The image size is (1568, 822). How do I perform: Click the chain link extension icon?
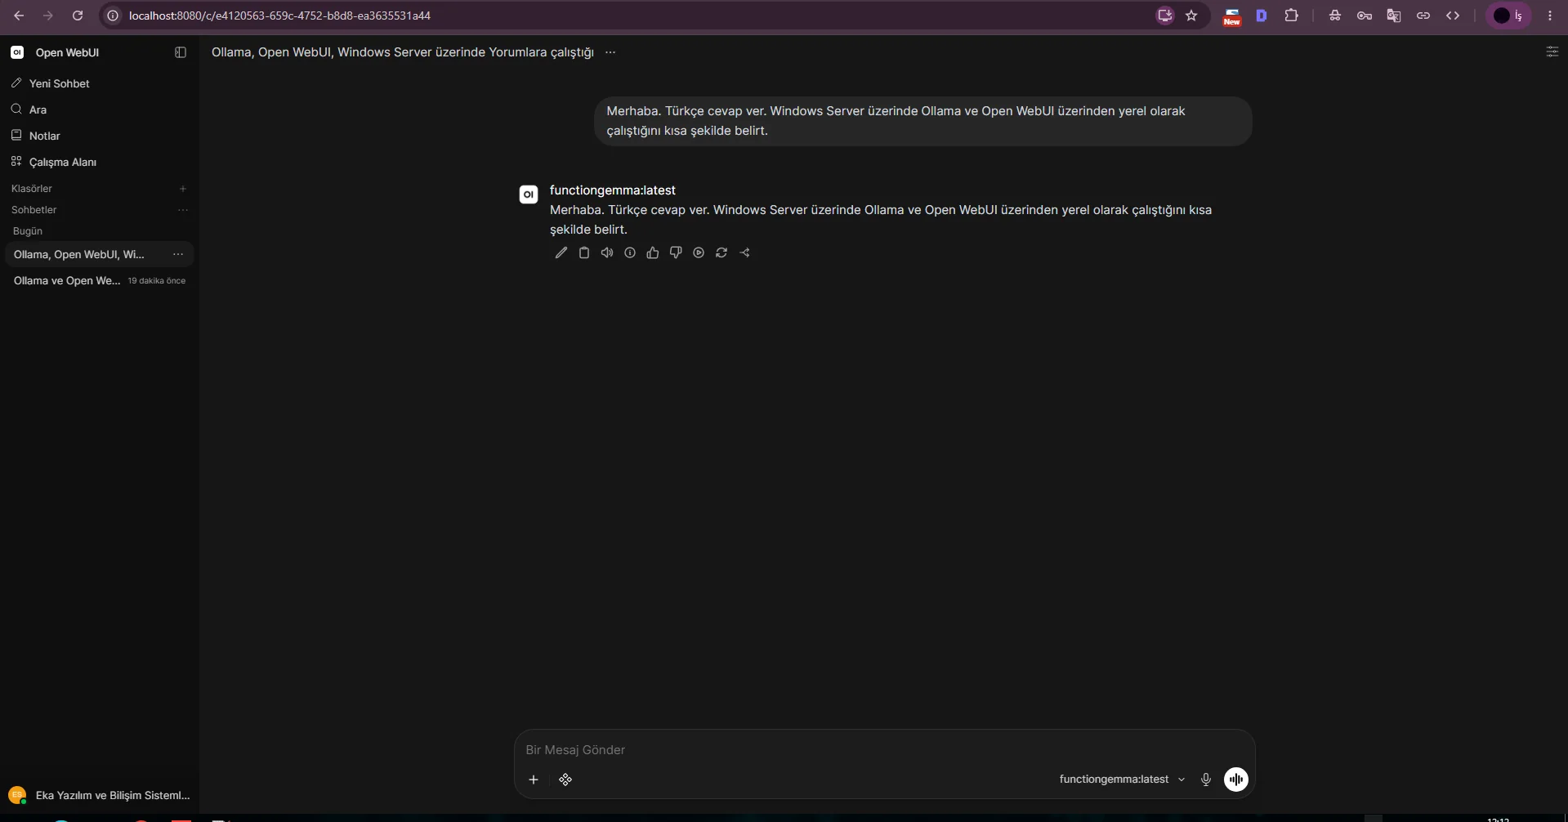tap(1423, 16)
